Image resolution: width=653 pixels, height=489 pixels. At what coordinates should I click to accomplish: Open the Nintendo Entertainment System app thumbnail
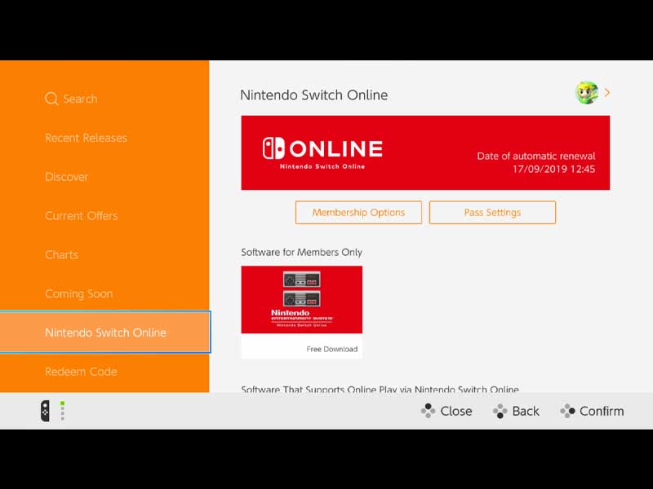point(301,300)
